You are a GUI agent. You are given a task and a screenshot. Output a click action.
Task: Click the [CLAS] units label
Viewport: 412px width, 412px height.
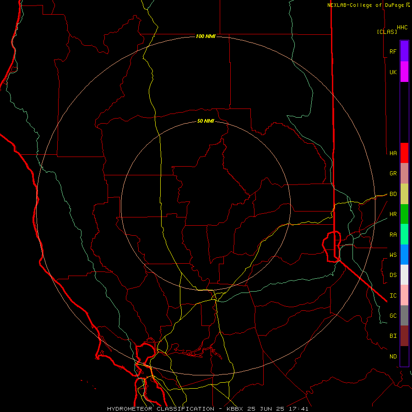[x=387, y=32]
